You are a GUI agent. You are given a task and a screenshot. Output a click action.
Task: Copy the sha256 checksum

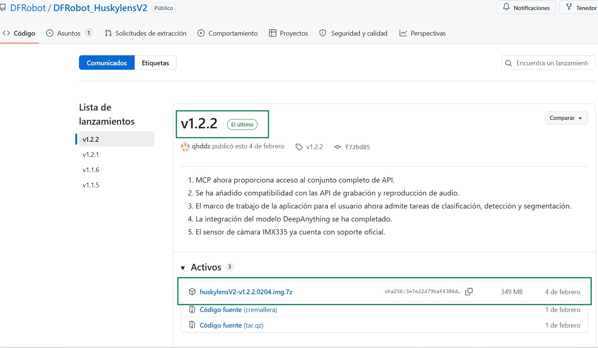(469, 292)
